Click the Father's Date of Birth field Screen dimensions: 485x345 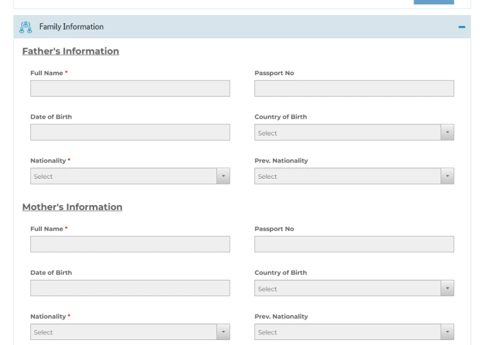[x=130, y=132]
